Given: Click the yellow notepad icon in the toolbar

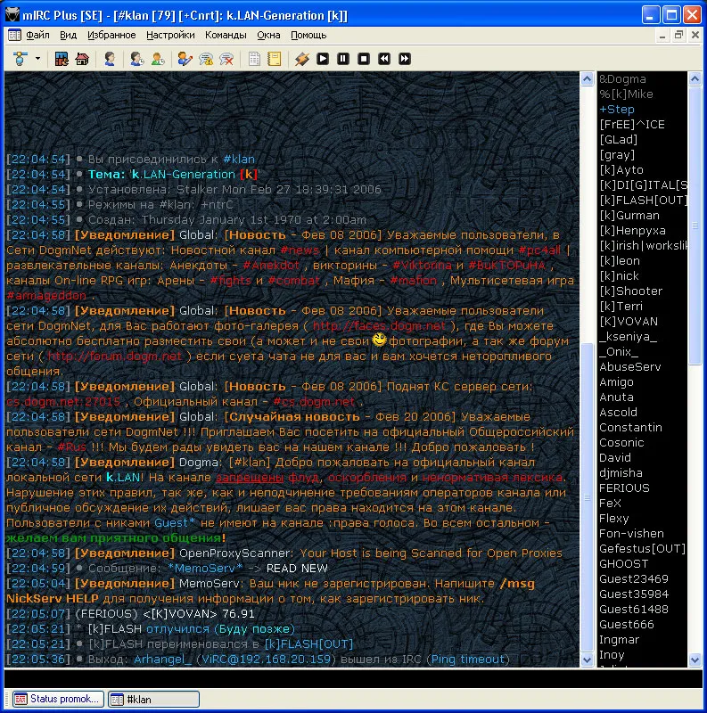Looking at the screenshot, I should (x=275, y=59).
